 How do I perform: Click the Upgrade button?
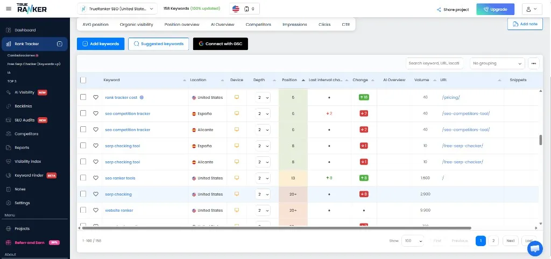495,10
